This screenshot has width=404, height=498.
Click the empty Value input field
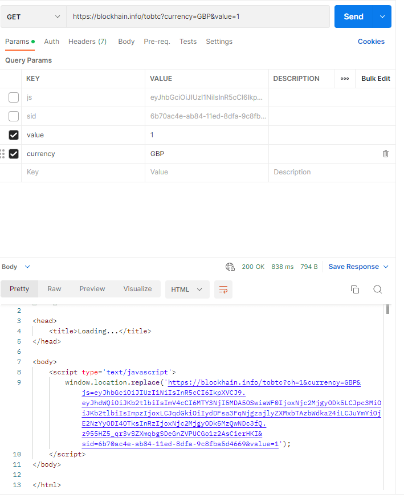pos(207,172)
